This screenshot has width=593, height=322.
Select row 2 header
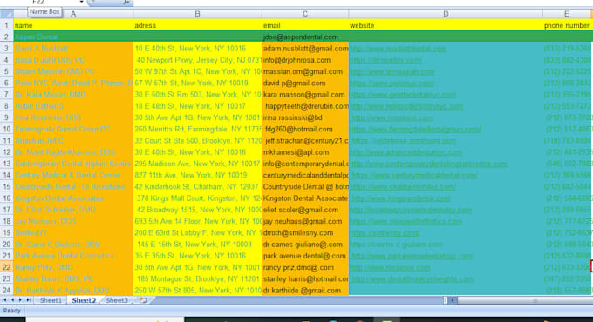(7, 37)
